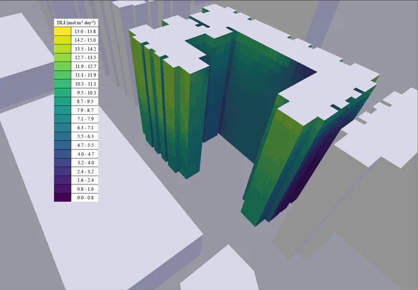The height and width of the screenshot is (290, 418).
Task: Pick the 3.2 - 4.0 legend swatch
Action: 62,163
